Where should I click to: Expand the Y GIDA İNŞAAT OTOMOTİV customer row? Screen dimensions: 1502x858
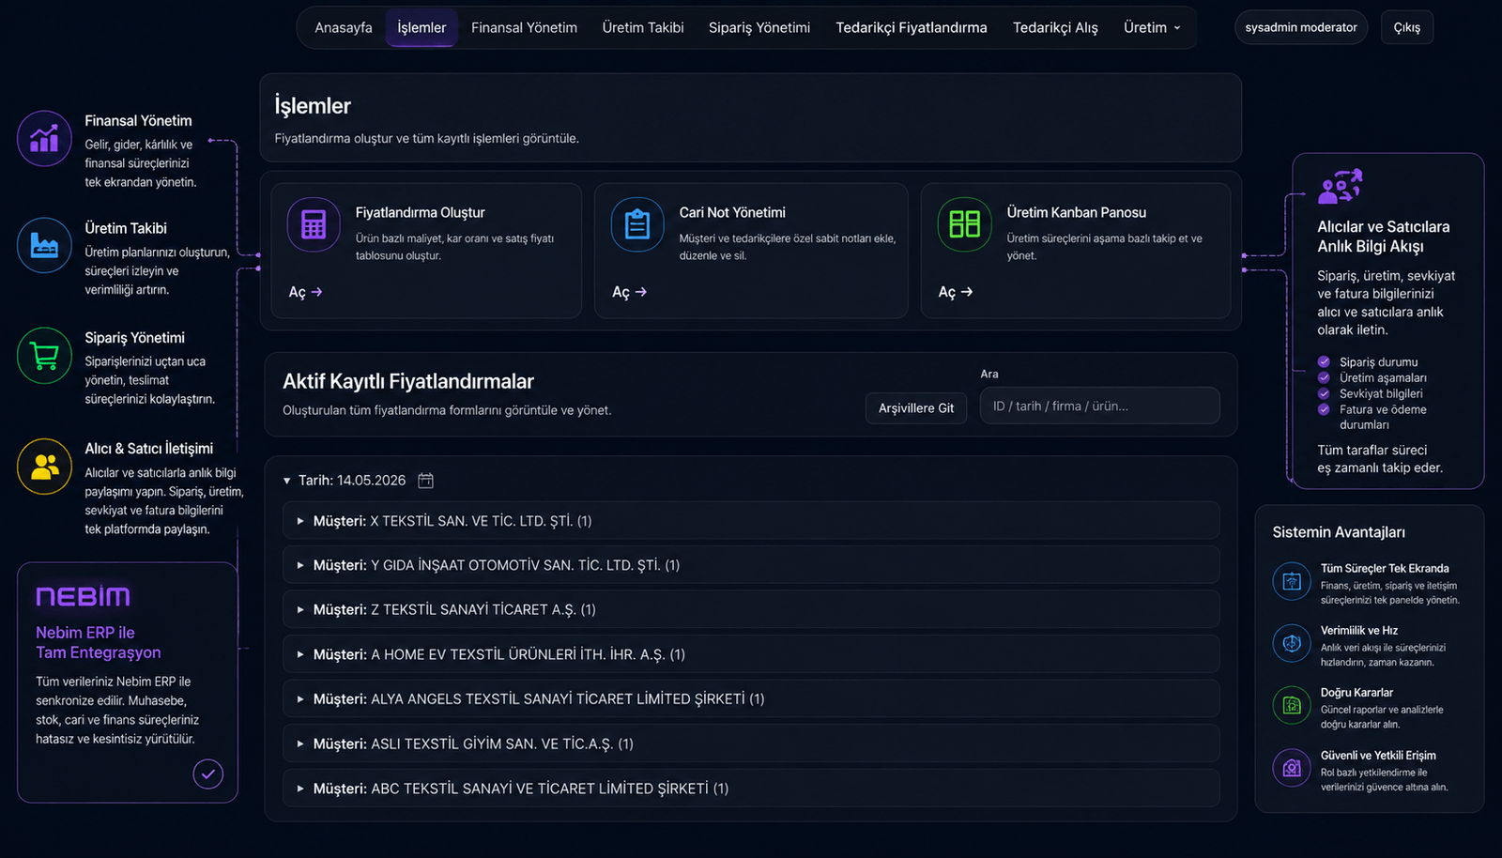tap(751, 565)
